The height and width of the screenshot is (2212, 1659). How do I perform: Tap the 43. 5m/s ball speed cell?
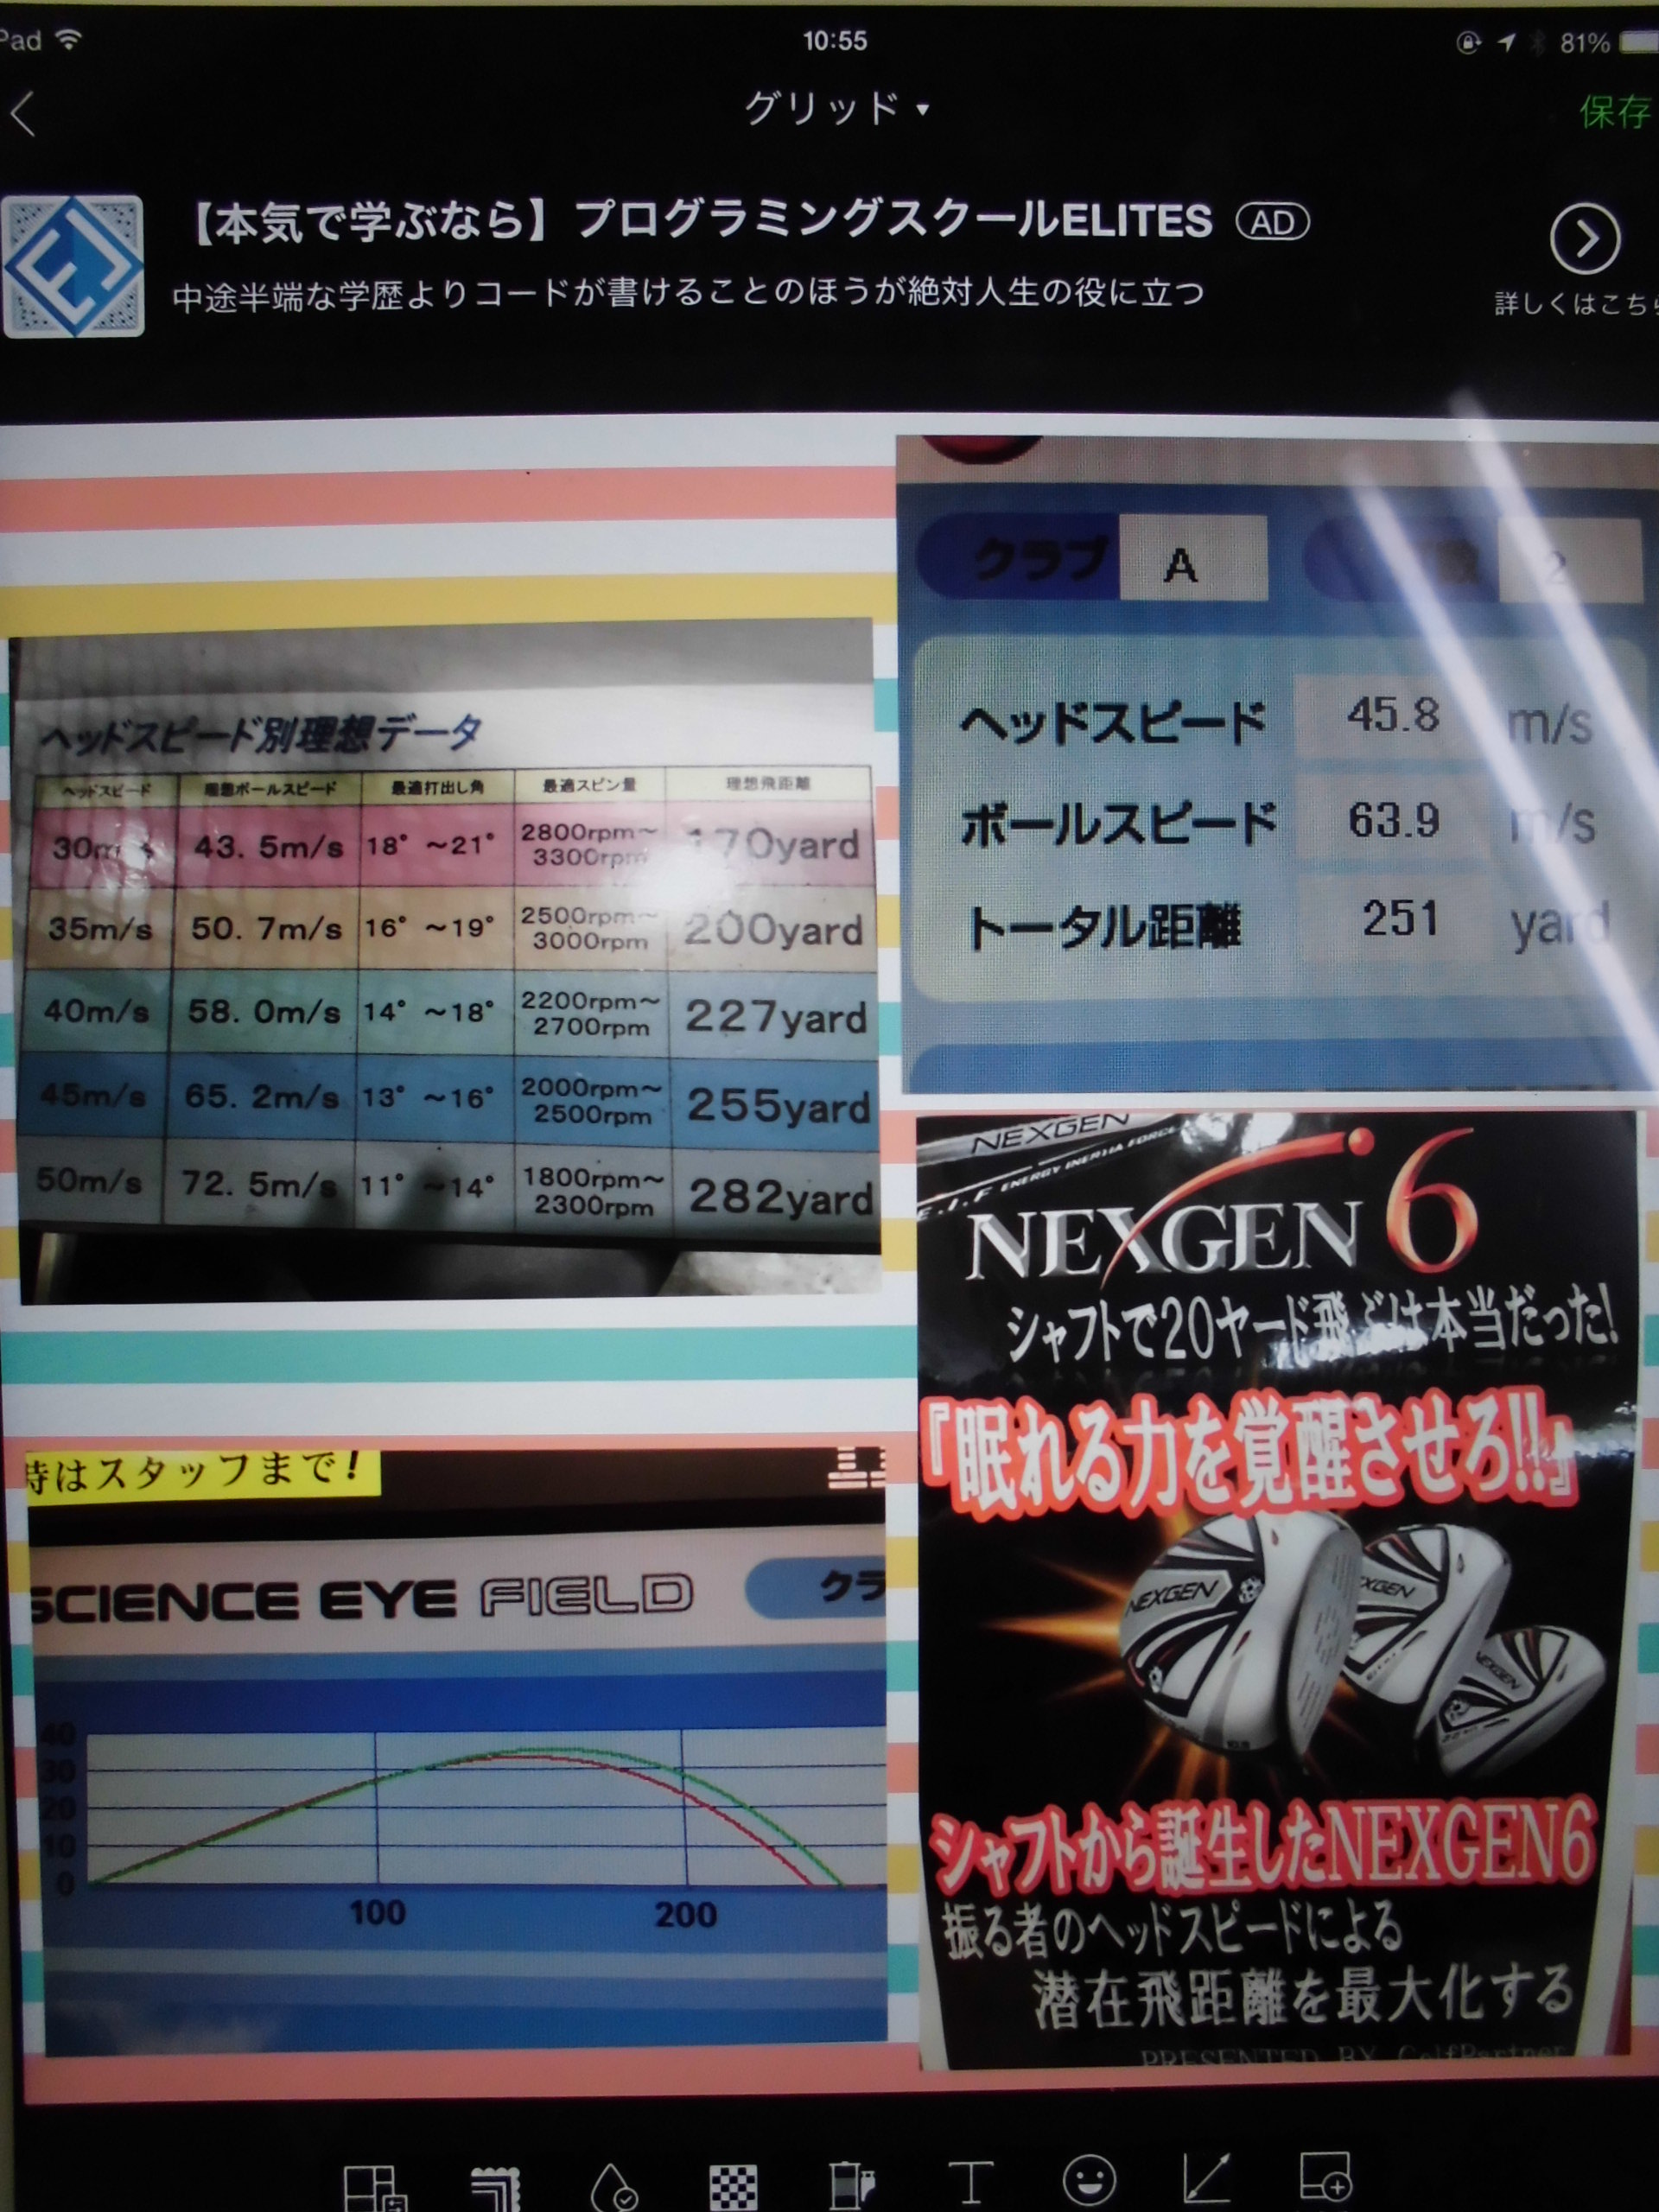269,847
